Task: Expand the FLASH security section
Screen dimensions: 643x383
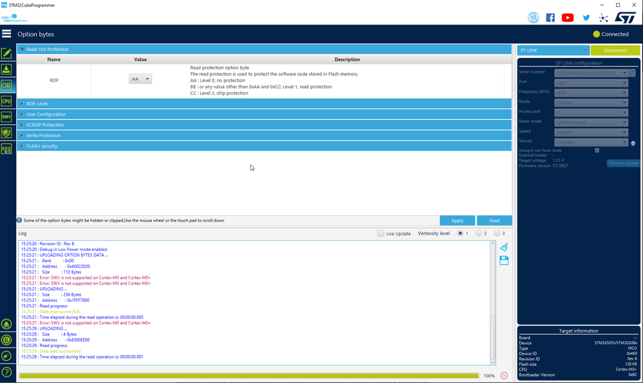Action: pos(264,146)
